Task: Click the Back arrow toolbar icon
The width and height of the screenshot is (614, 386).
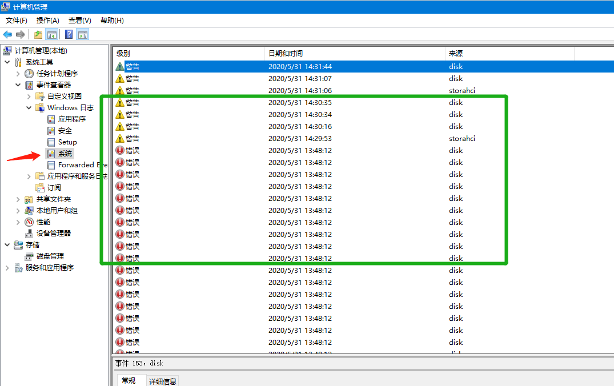Action: click(7, 34)
